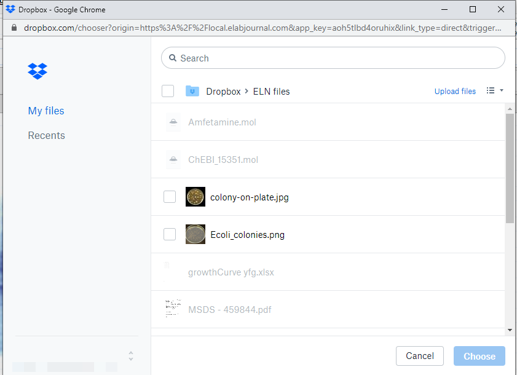This screenshot has width=517, height=375.
Task: Click the Upload files link
Action: pyautogui.click(x=455, y=91)
